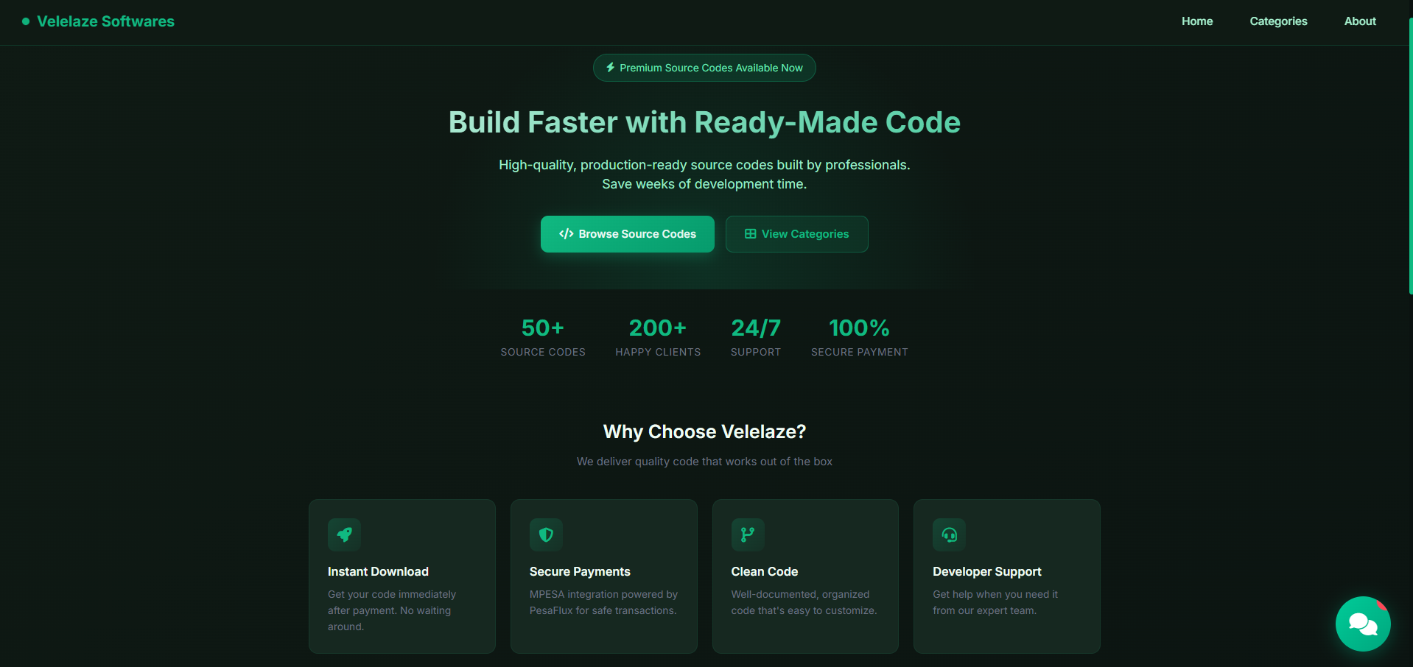Screen dimensions: 1413x667
Task: Click the headset icon for Developer Support
Action: point(949,534)
